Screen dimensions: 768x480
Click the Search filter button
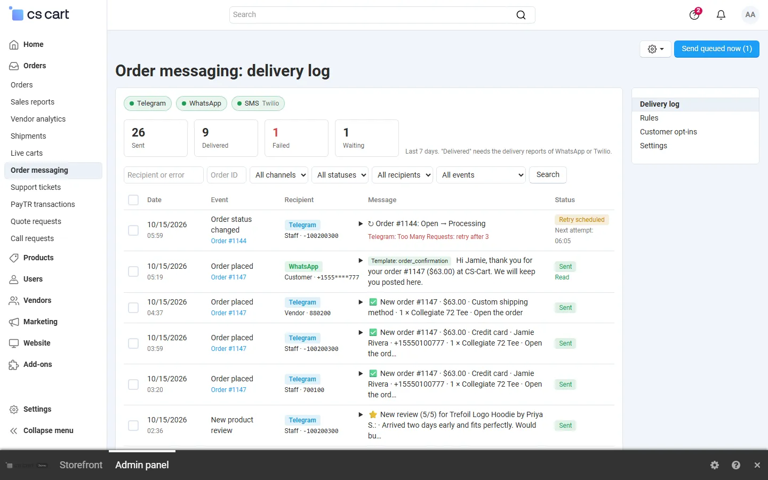[x=548, y=175]
